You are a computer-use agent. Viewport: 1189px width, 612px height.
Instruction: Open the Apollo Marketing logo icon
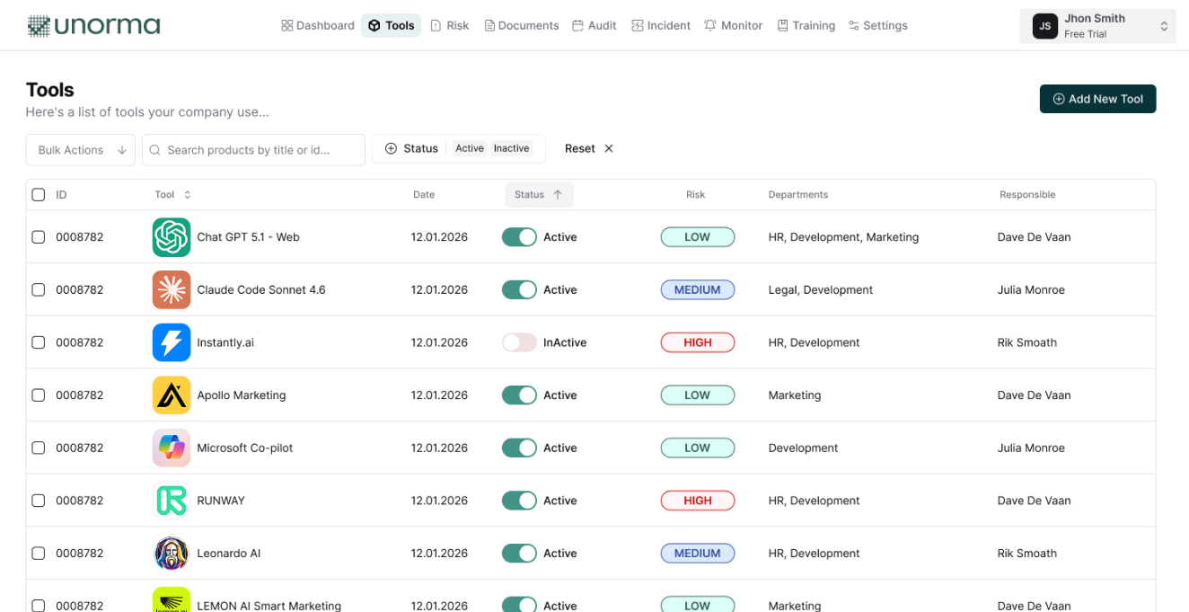pyautogui.click(x=171, y=395)
